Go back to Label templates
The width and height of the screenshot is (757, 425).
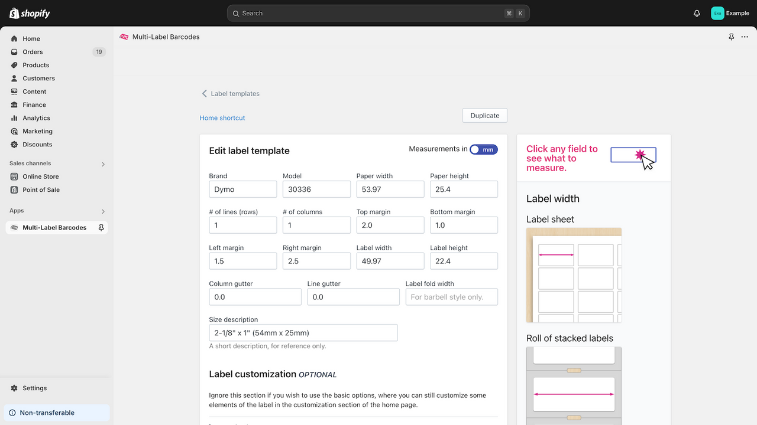click(230, 93)
